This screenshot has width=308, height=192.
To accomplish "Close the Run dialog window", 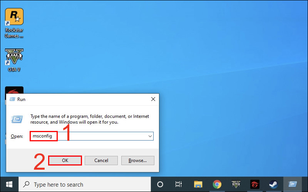I will pyautogui.click(x=153, y=99).
